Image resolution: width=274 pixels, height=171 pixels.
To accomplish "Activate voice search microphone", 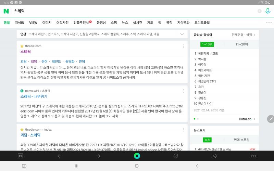I will tap(268, 11).
